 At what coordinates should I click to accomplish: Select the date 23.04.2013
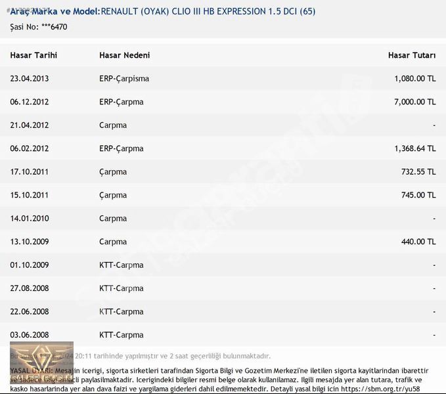pos(30,78)
